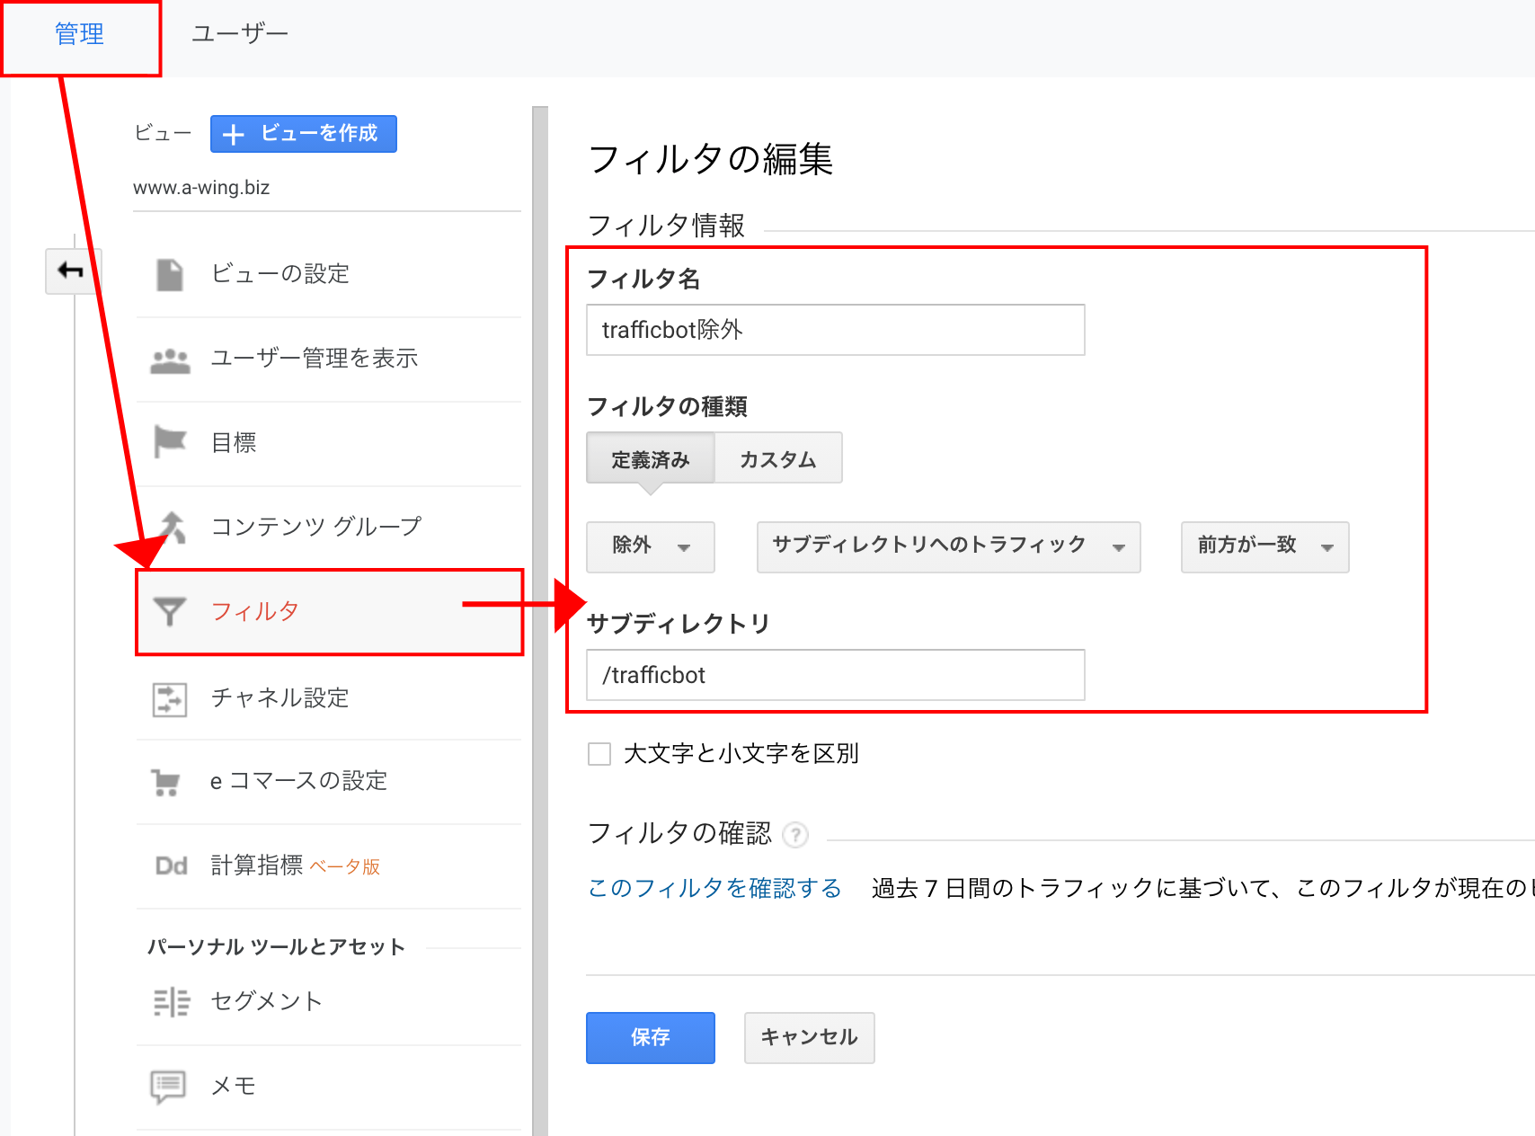This screenshot has height=1136, width=1535.
Task: Open the 前方が一致 match-type dropdown
Action: [x=1264, y=546]
